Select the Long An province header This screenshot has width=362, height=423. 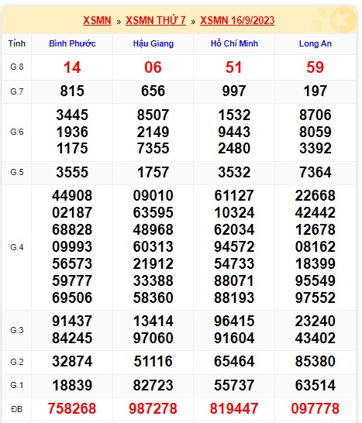pos(315,43)
